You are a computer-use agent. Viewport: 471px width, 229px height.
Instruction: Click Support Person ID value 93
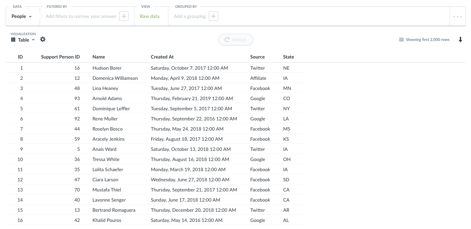click(77, 98)
